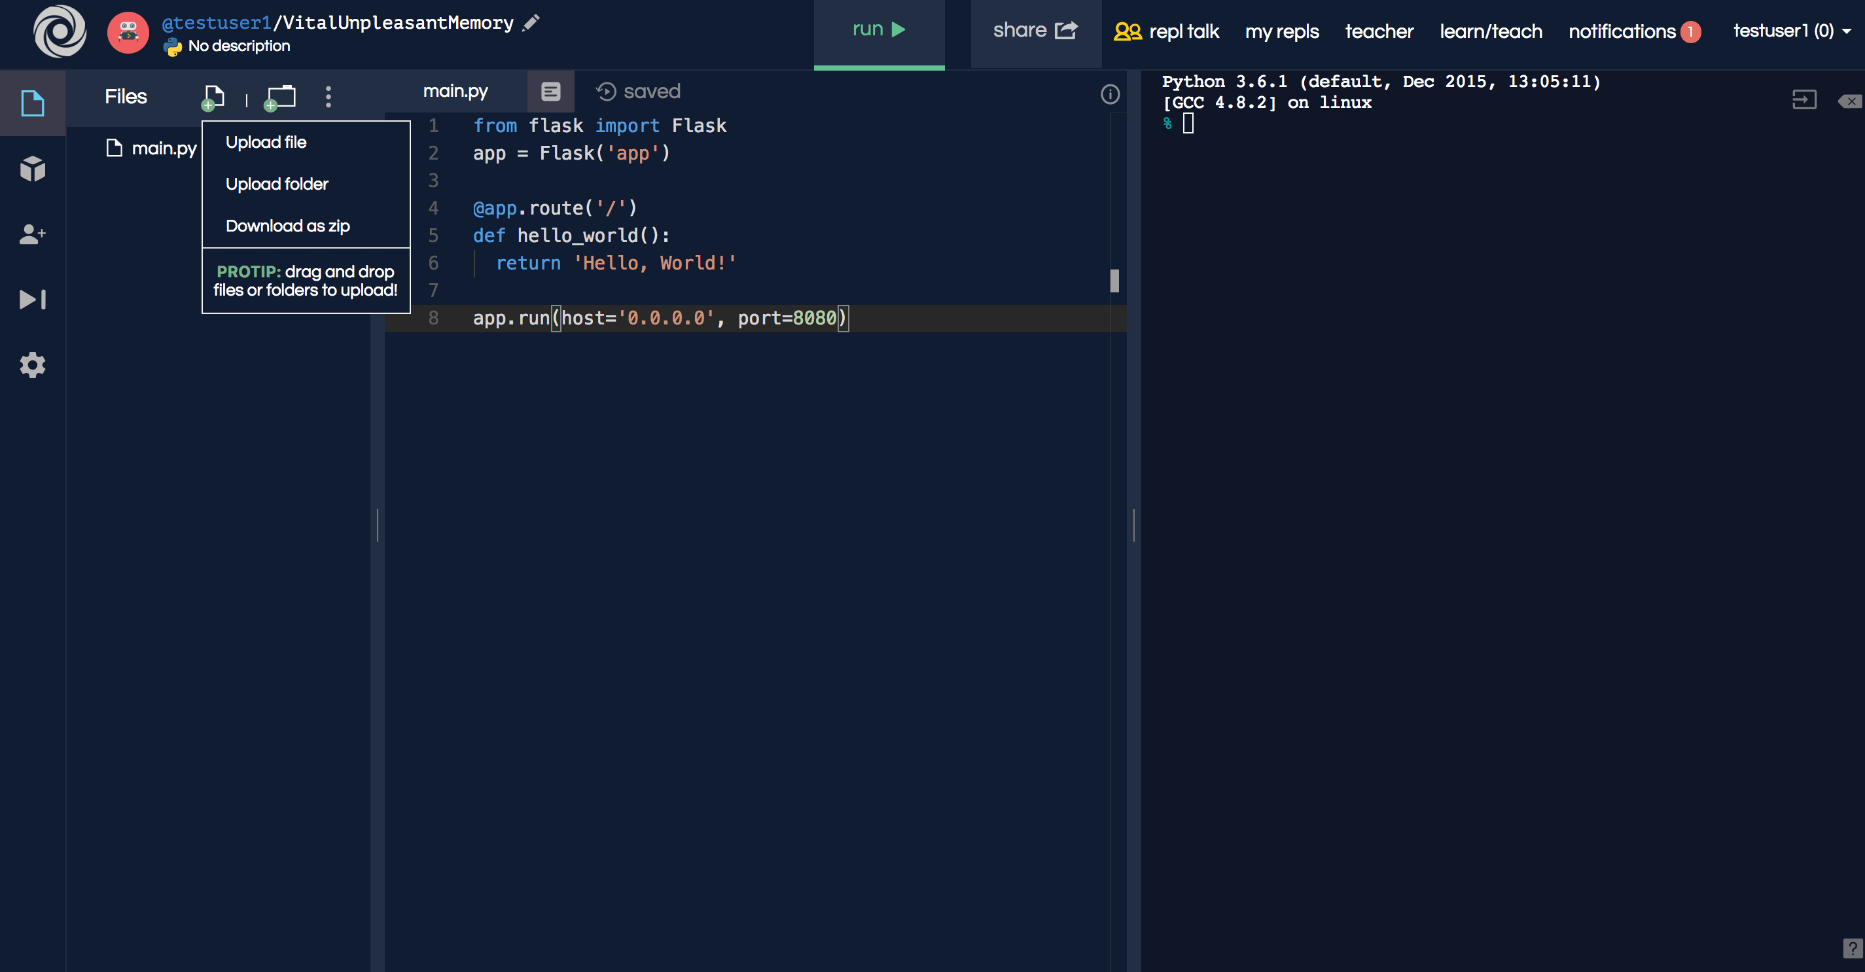Toggle the three-dot files menu
The image size is (1865, 972).
pos(328,97)
